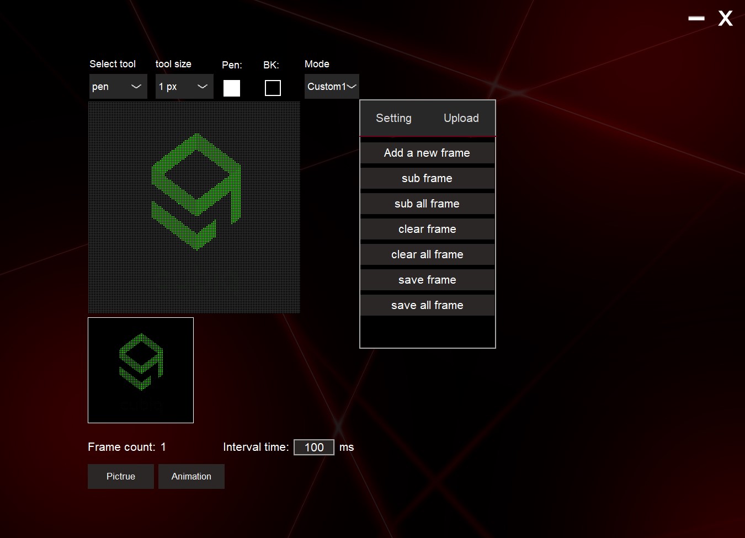Click the Frame count: 1 text
Screen dimensions: 745x538
click(x=127, y=447)
